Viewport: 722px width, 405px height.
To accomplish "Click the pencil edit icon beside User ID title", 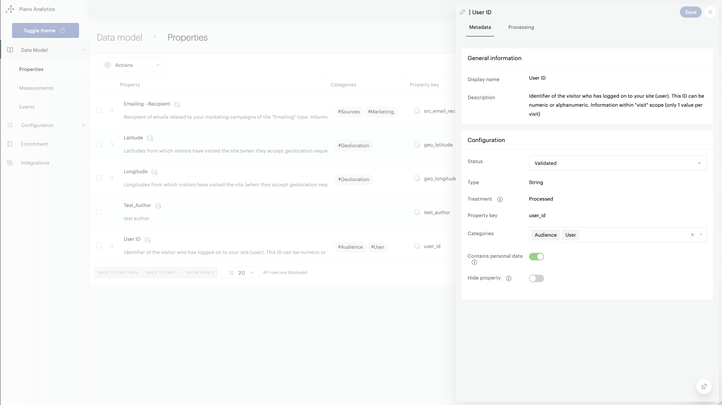I will [x=462, y=12].
